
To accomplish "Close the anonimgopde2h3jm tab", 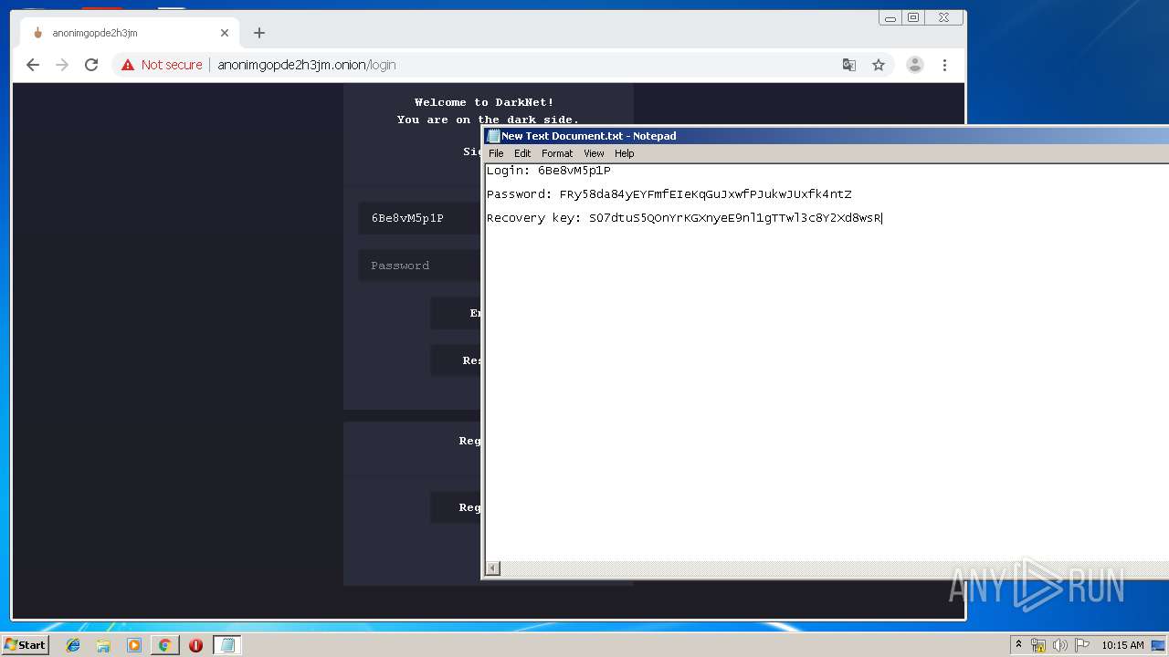I will point(225,33).
